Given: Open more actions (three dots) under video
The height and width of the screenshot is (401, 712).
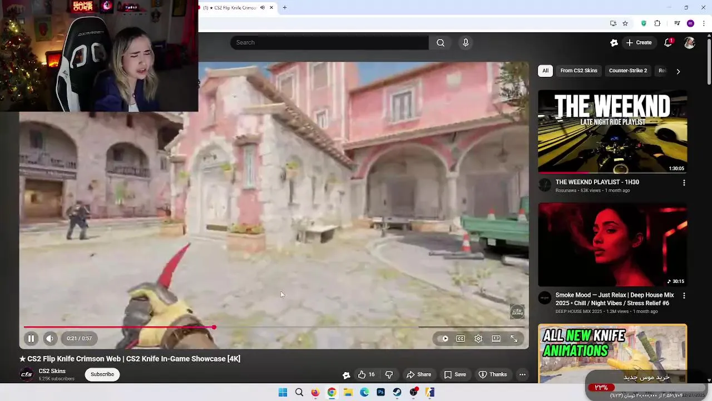Looking at the screenshot, I should click(x=522, y=374).
